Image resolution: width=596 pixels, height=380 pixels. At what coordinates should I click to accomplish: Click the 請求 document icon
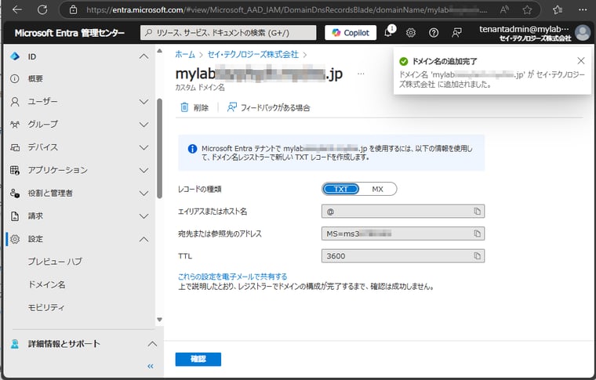click(15, 216)
